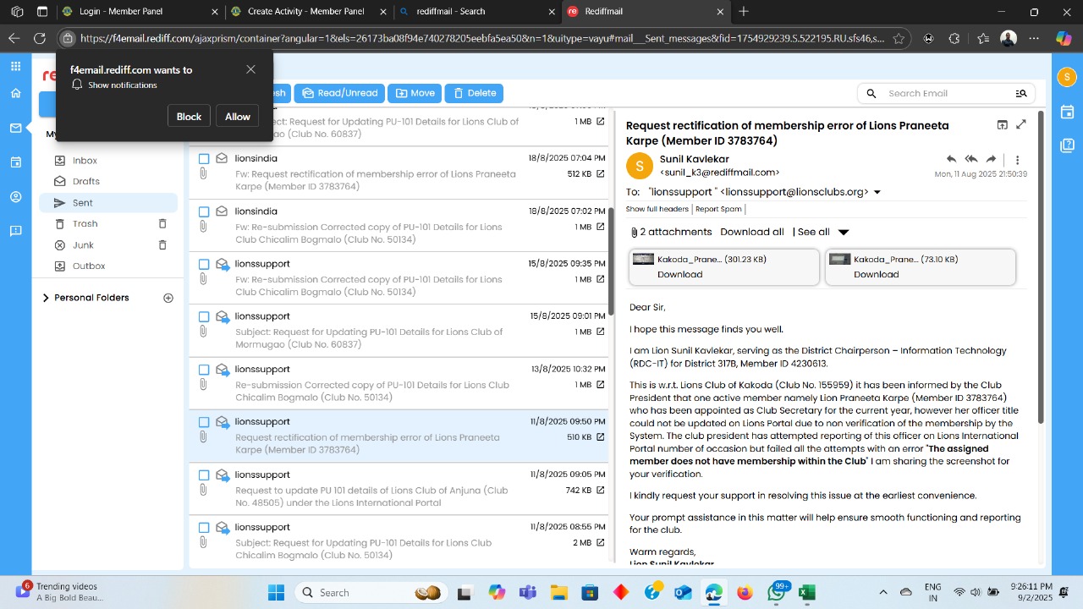Select the Forward icon for the email
The width and height of the screenshot is (1083, 609).
coord(992,159)
